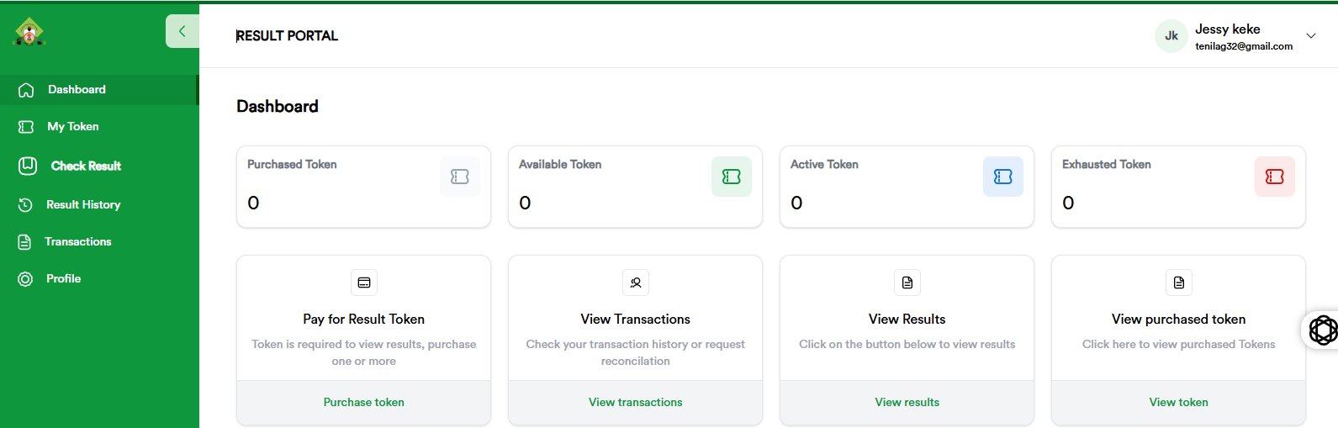Click the red Exhausted Token ticket icon
This screenshot has height=428, width=1338.
pyautogui.click(x=1275, y=177)
